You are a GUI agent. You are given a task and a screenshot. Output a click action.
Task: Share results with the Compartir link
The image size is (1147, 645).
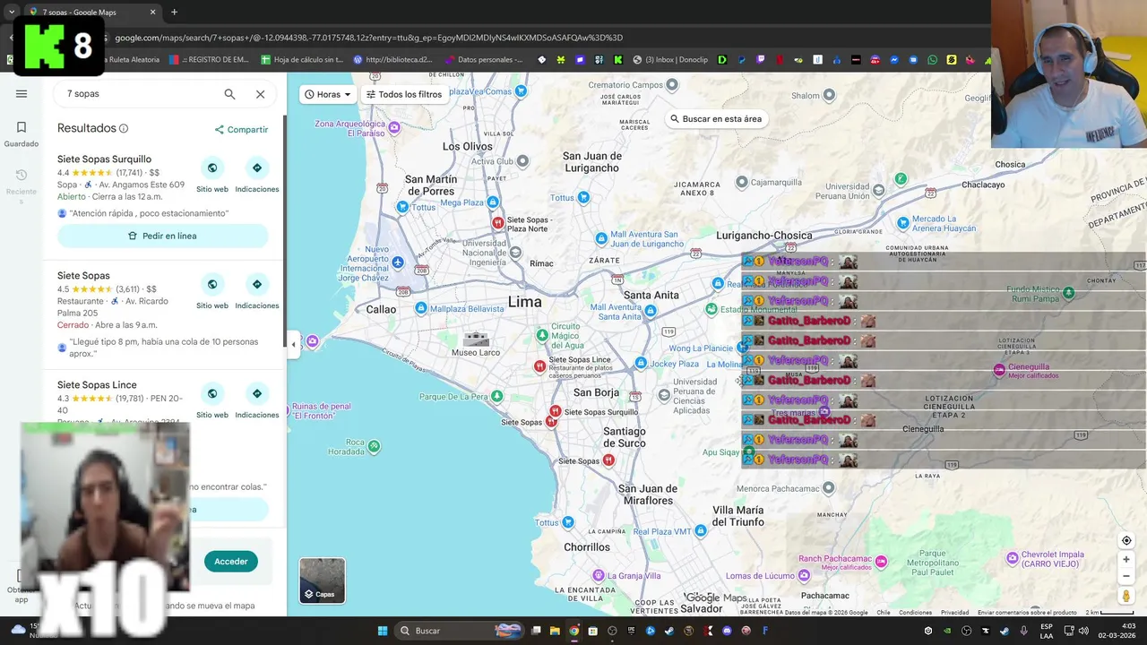pos(241,130)
